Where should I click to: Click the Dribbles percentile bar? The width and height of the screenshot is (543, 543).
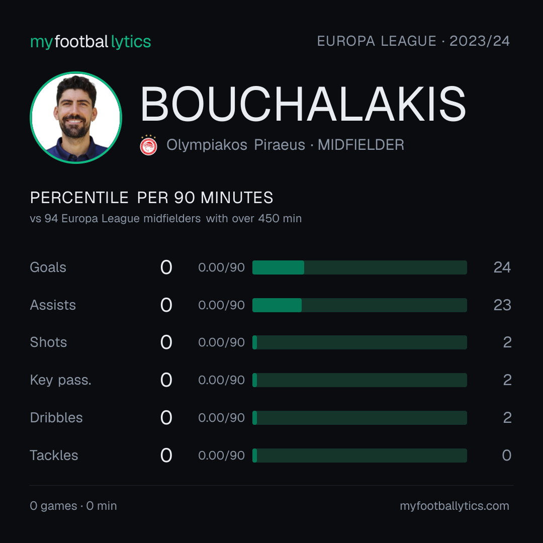[359, 418]
